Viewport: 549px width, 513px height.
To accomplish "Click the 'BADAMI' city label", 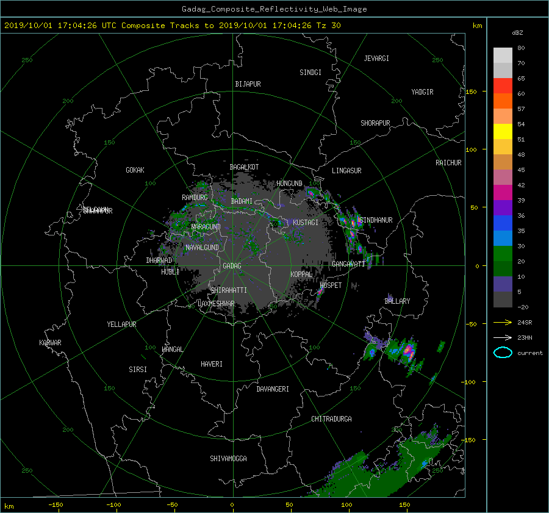I will coord(242,201).
